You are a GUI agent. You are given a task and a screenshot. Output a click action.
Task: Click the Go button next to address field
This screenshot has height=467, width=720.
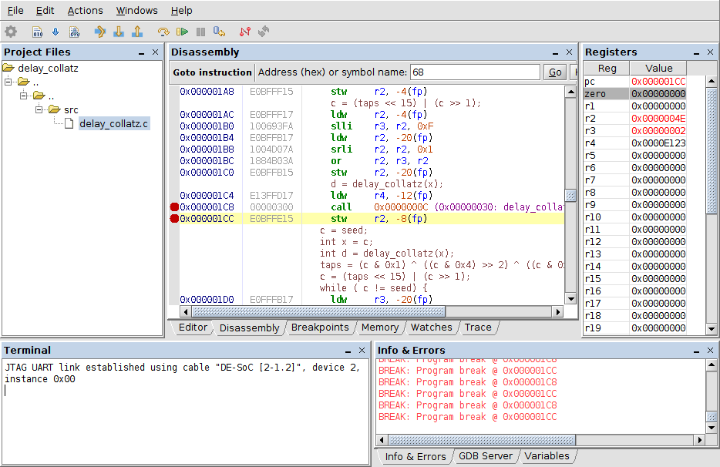tap(555, 72)
